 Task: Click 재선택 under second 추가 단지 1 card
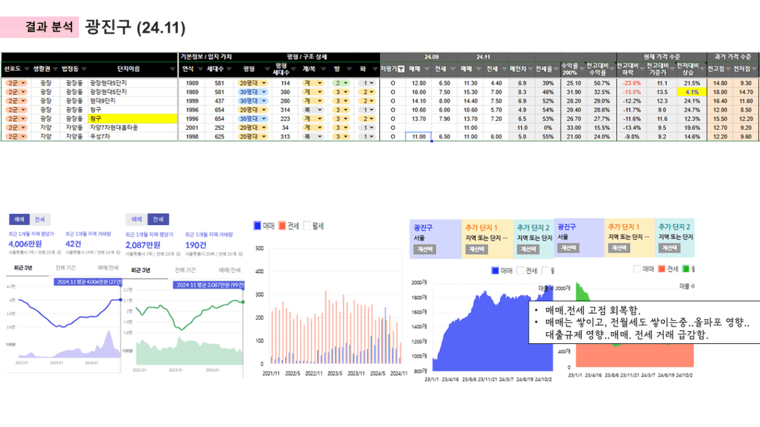pos(619,248)
